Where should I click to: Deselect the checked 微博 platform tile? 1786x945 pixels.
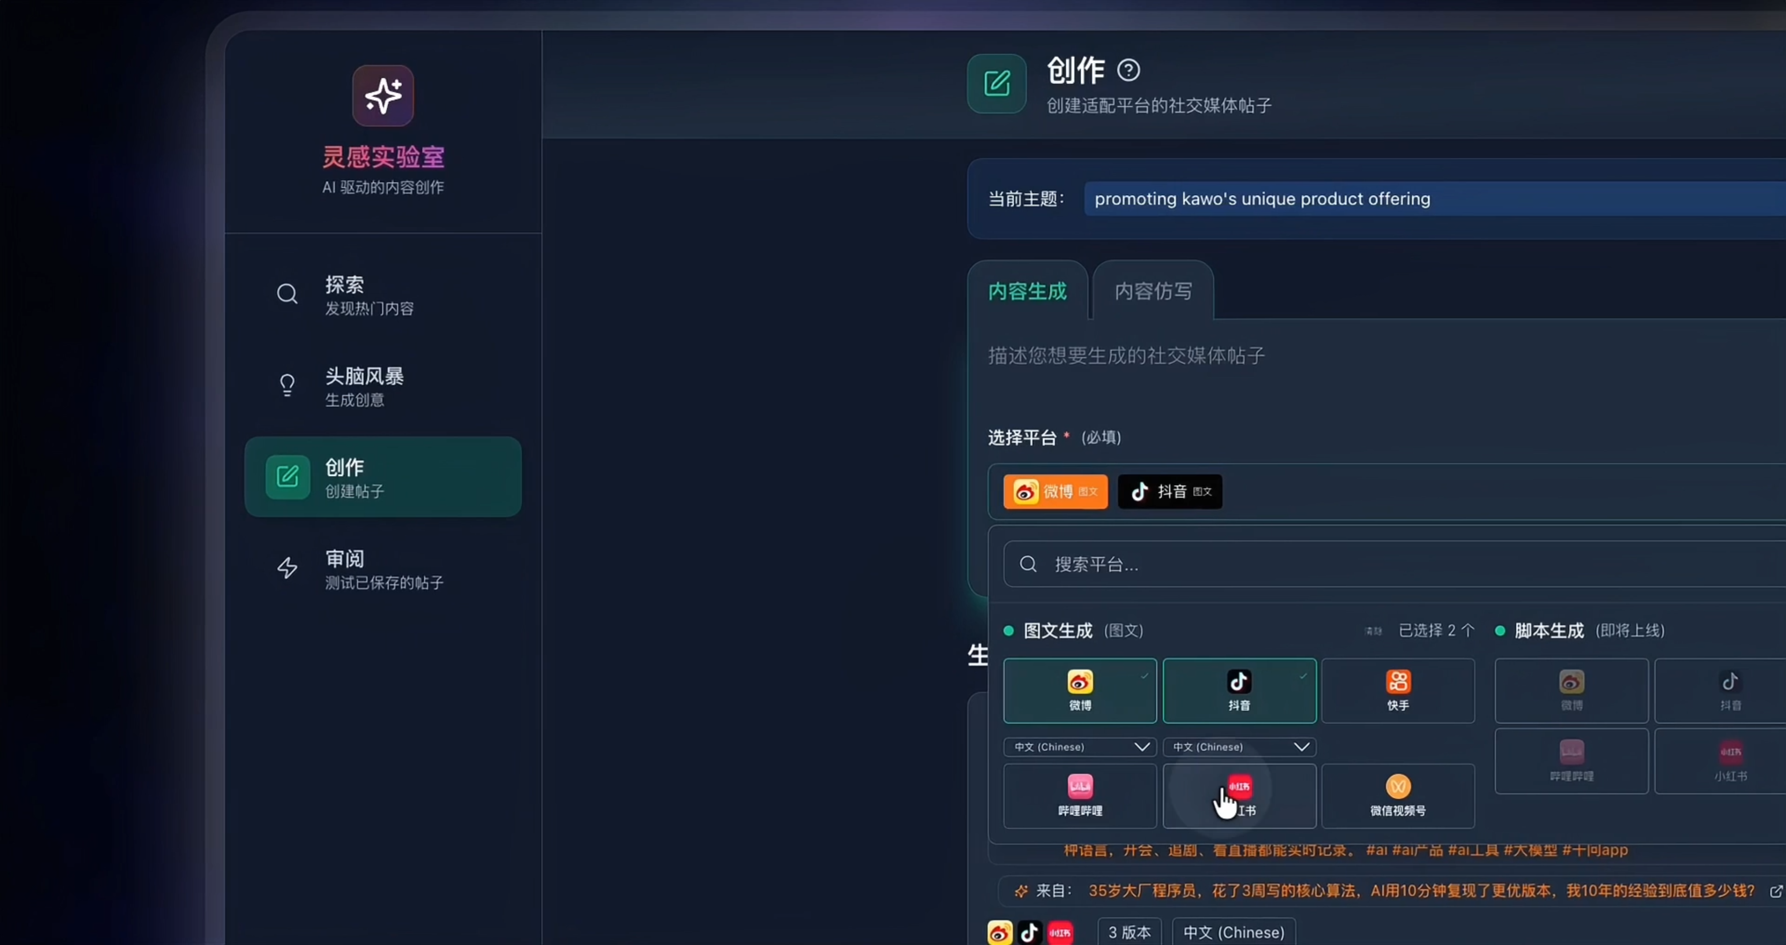1079,690
